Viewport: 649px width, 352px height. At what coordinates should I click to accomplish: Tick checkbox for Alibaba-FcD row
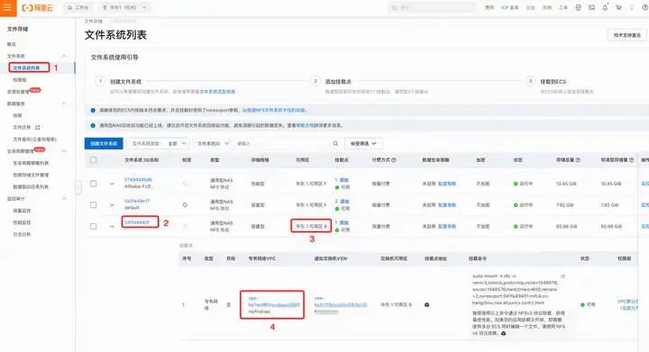tap(94, 184)
